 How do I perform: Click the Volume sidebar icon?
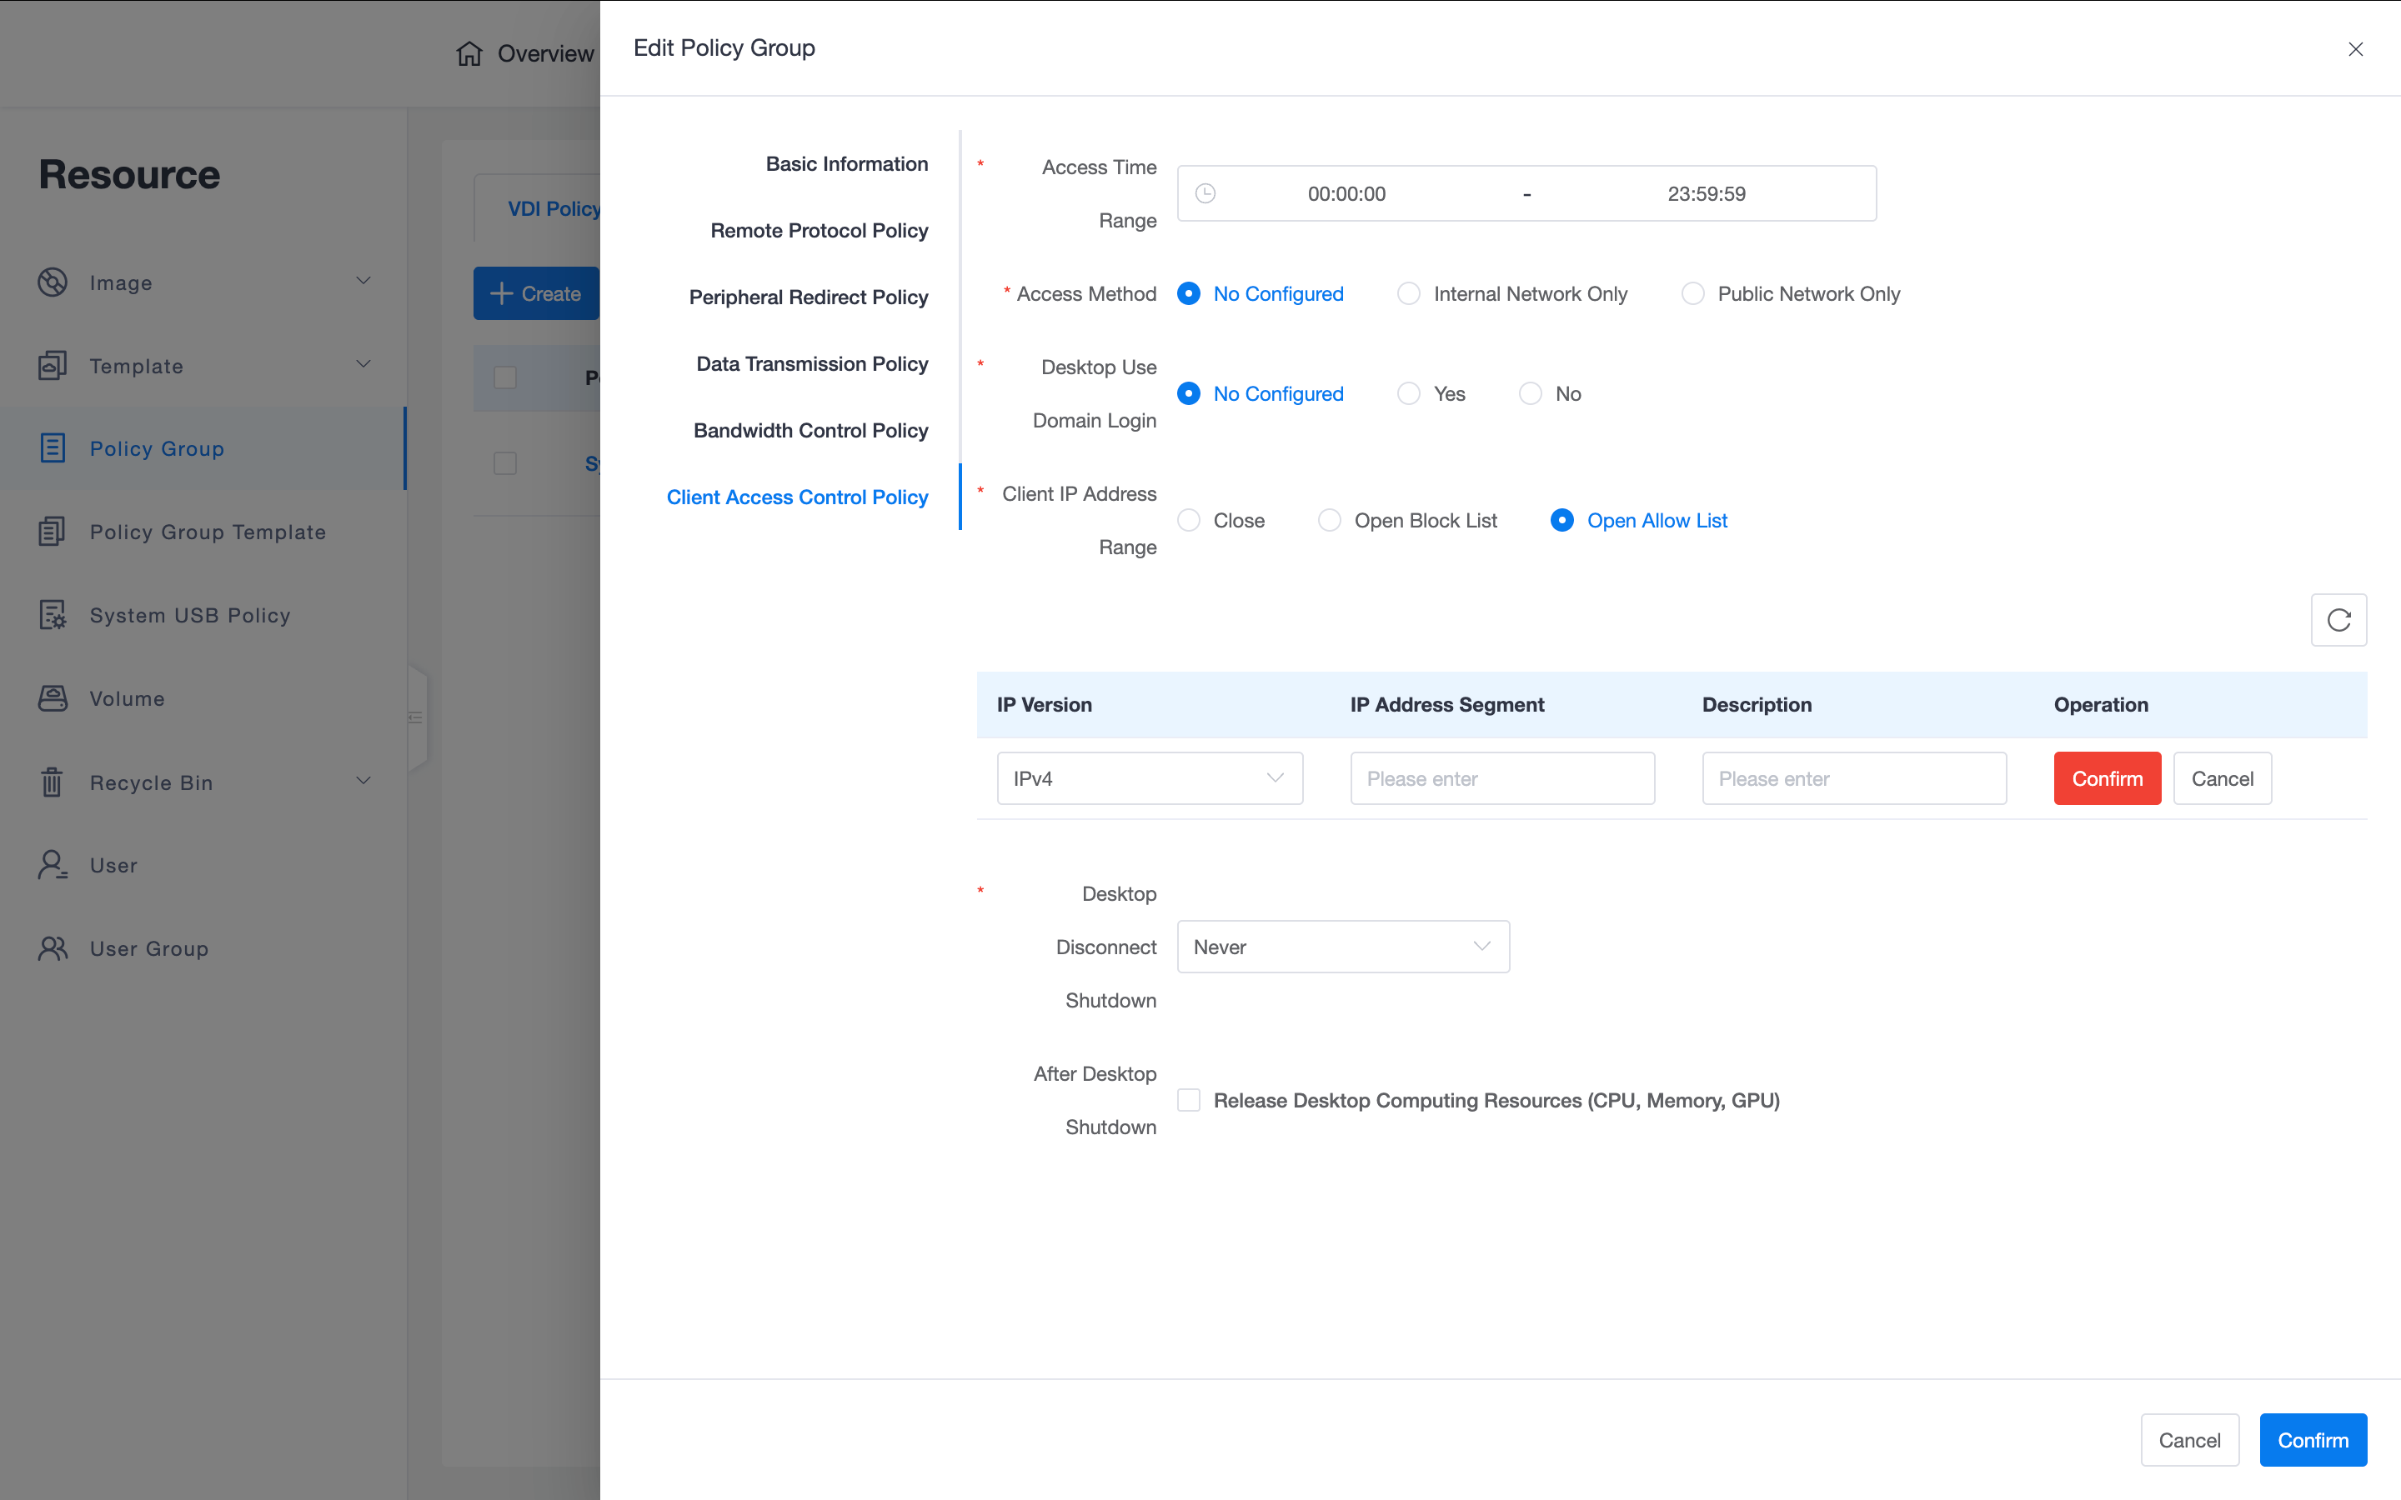[x=53, y=698]
